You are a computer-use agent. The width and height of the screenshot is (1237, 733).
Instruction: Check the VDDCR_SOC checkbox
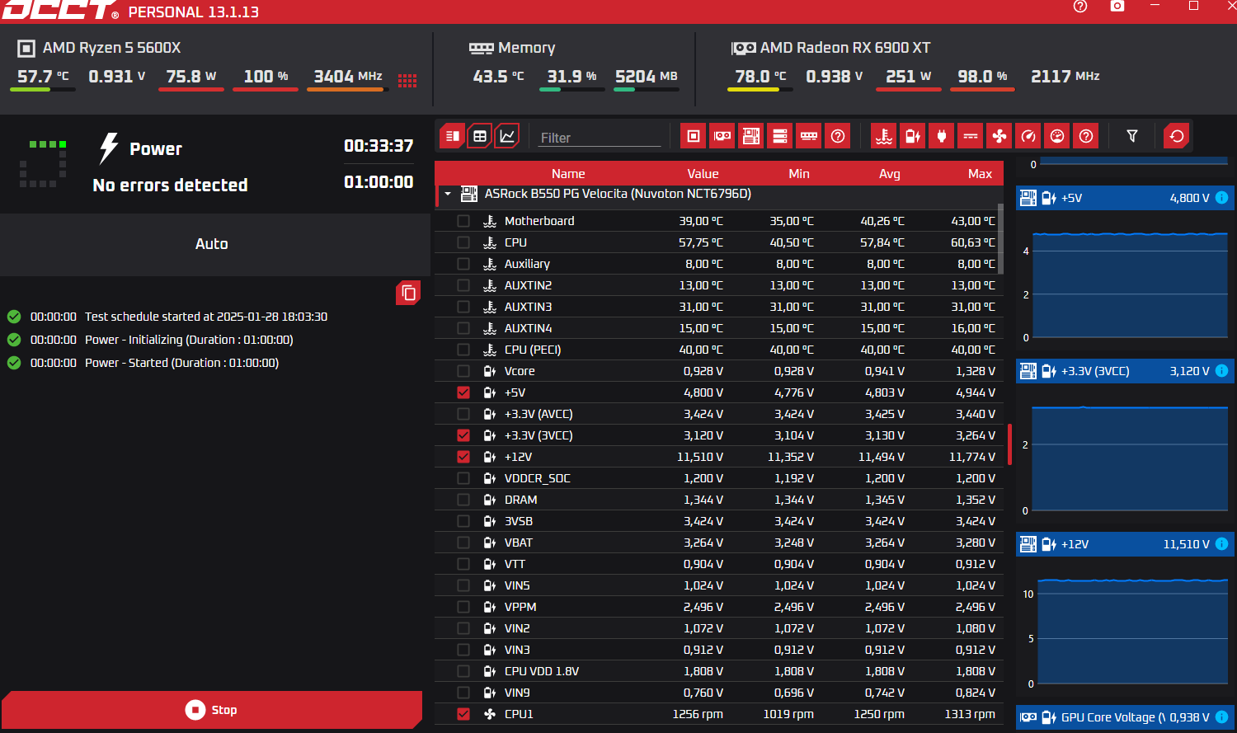[463, 478]
